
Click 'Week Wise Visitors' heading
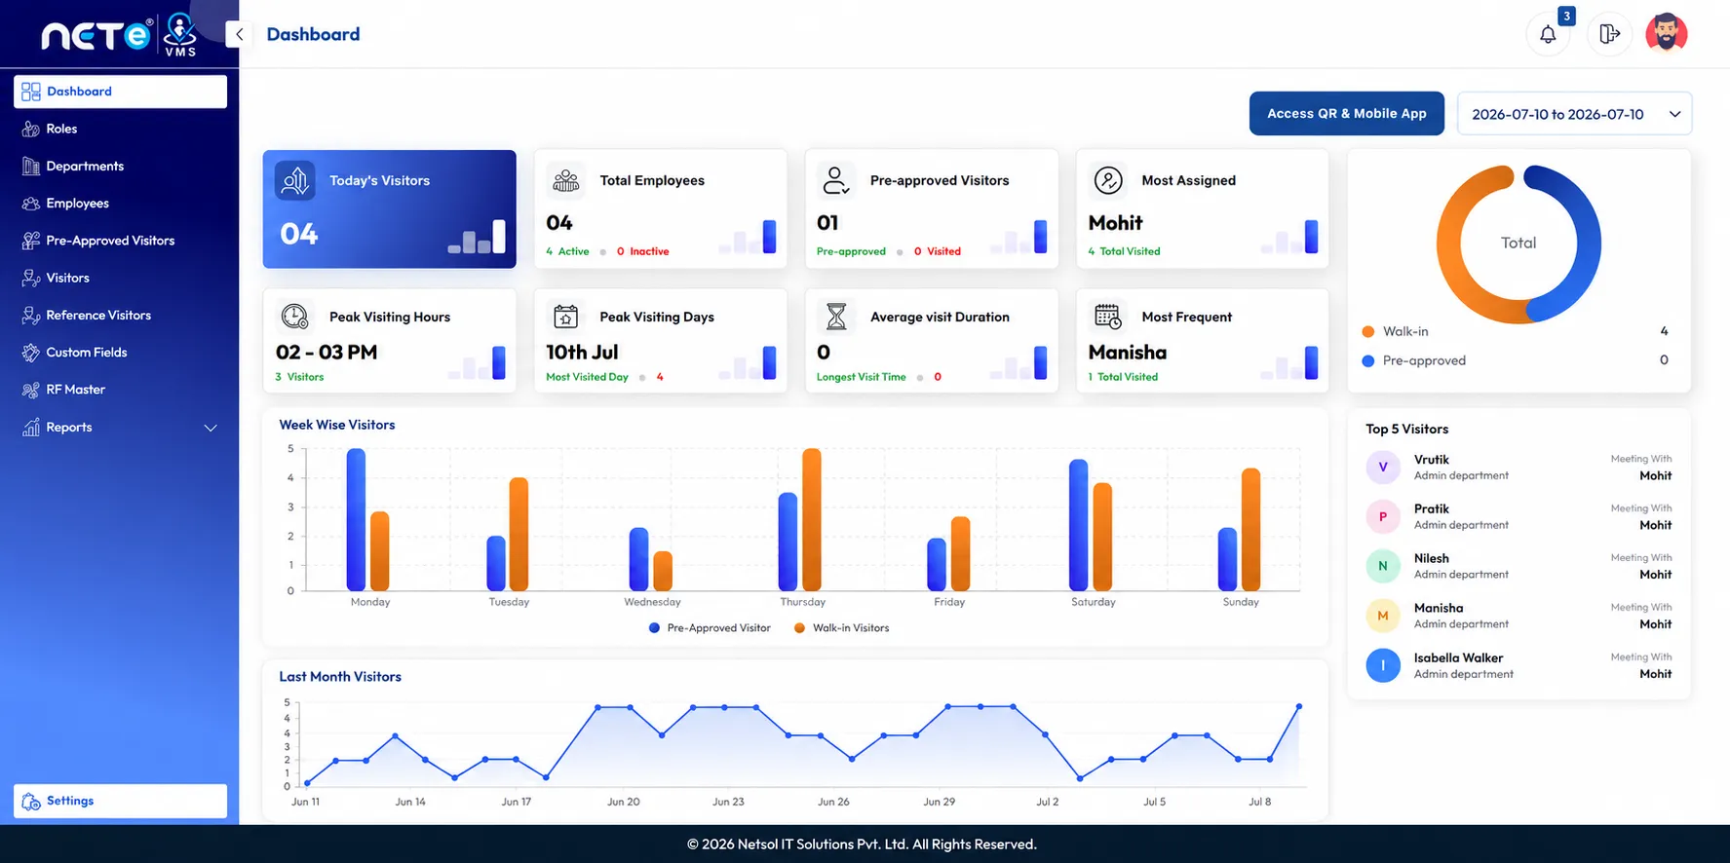tap(336, 425)
